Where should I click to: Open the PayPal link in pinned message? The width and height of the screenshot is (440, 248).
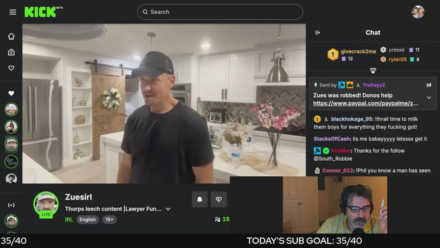click(x=366, y=103)
